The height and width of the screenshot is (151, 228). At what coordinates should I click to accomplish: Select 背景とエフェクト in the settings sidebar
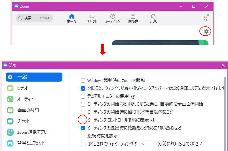pyautogui.click(x=34, y=143)
